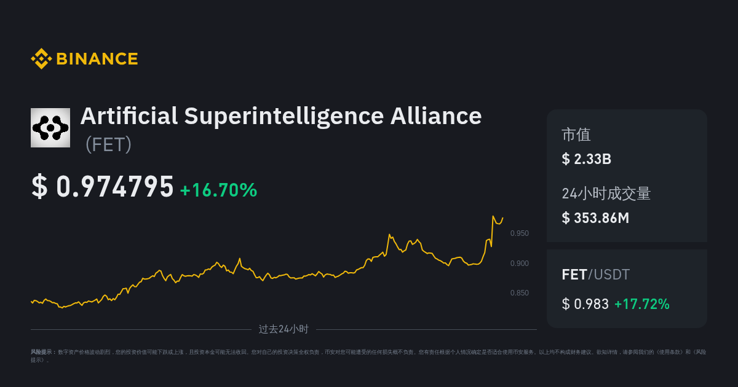Click the +17.72% pair change
Viewport: 738px width, 387px height.
(x=642, y=303)
